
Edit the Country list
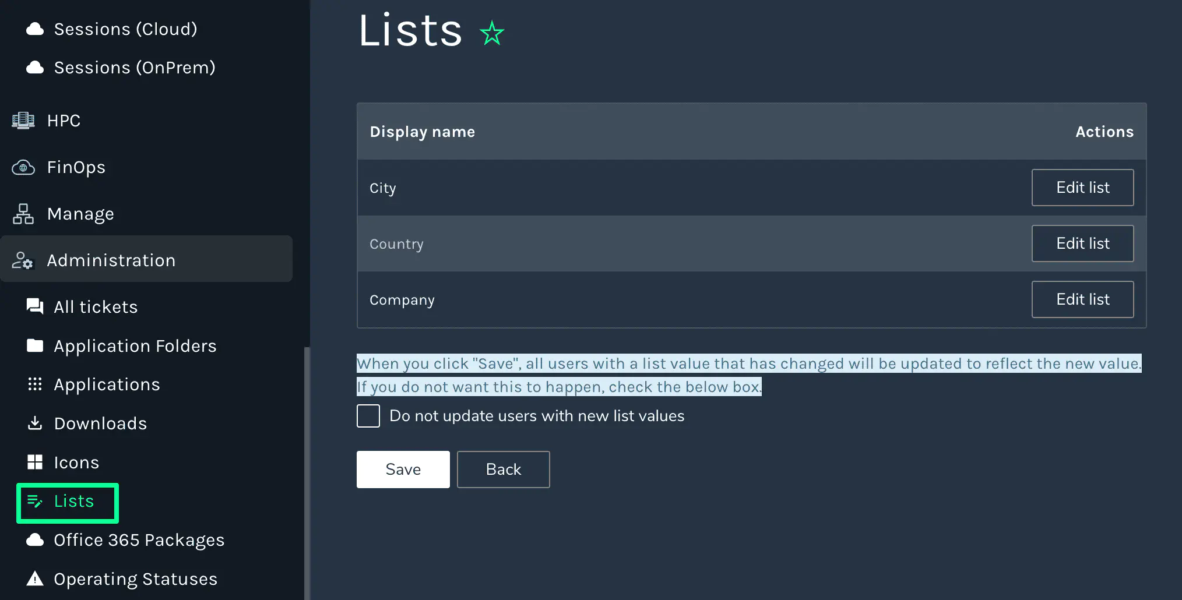pos(1082,243)
